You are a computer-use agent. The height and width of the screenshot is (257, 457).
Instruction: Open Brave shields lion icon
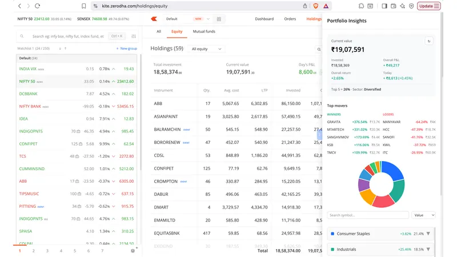[316, 6]
